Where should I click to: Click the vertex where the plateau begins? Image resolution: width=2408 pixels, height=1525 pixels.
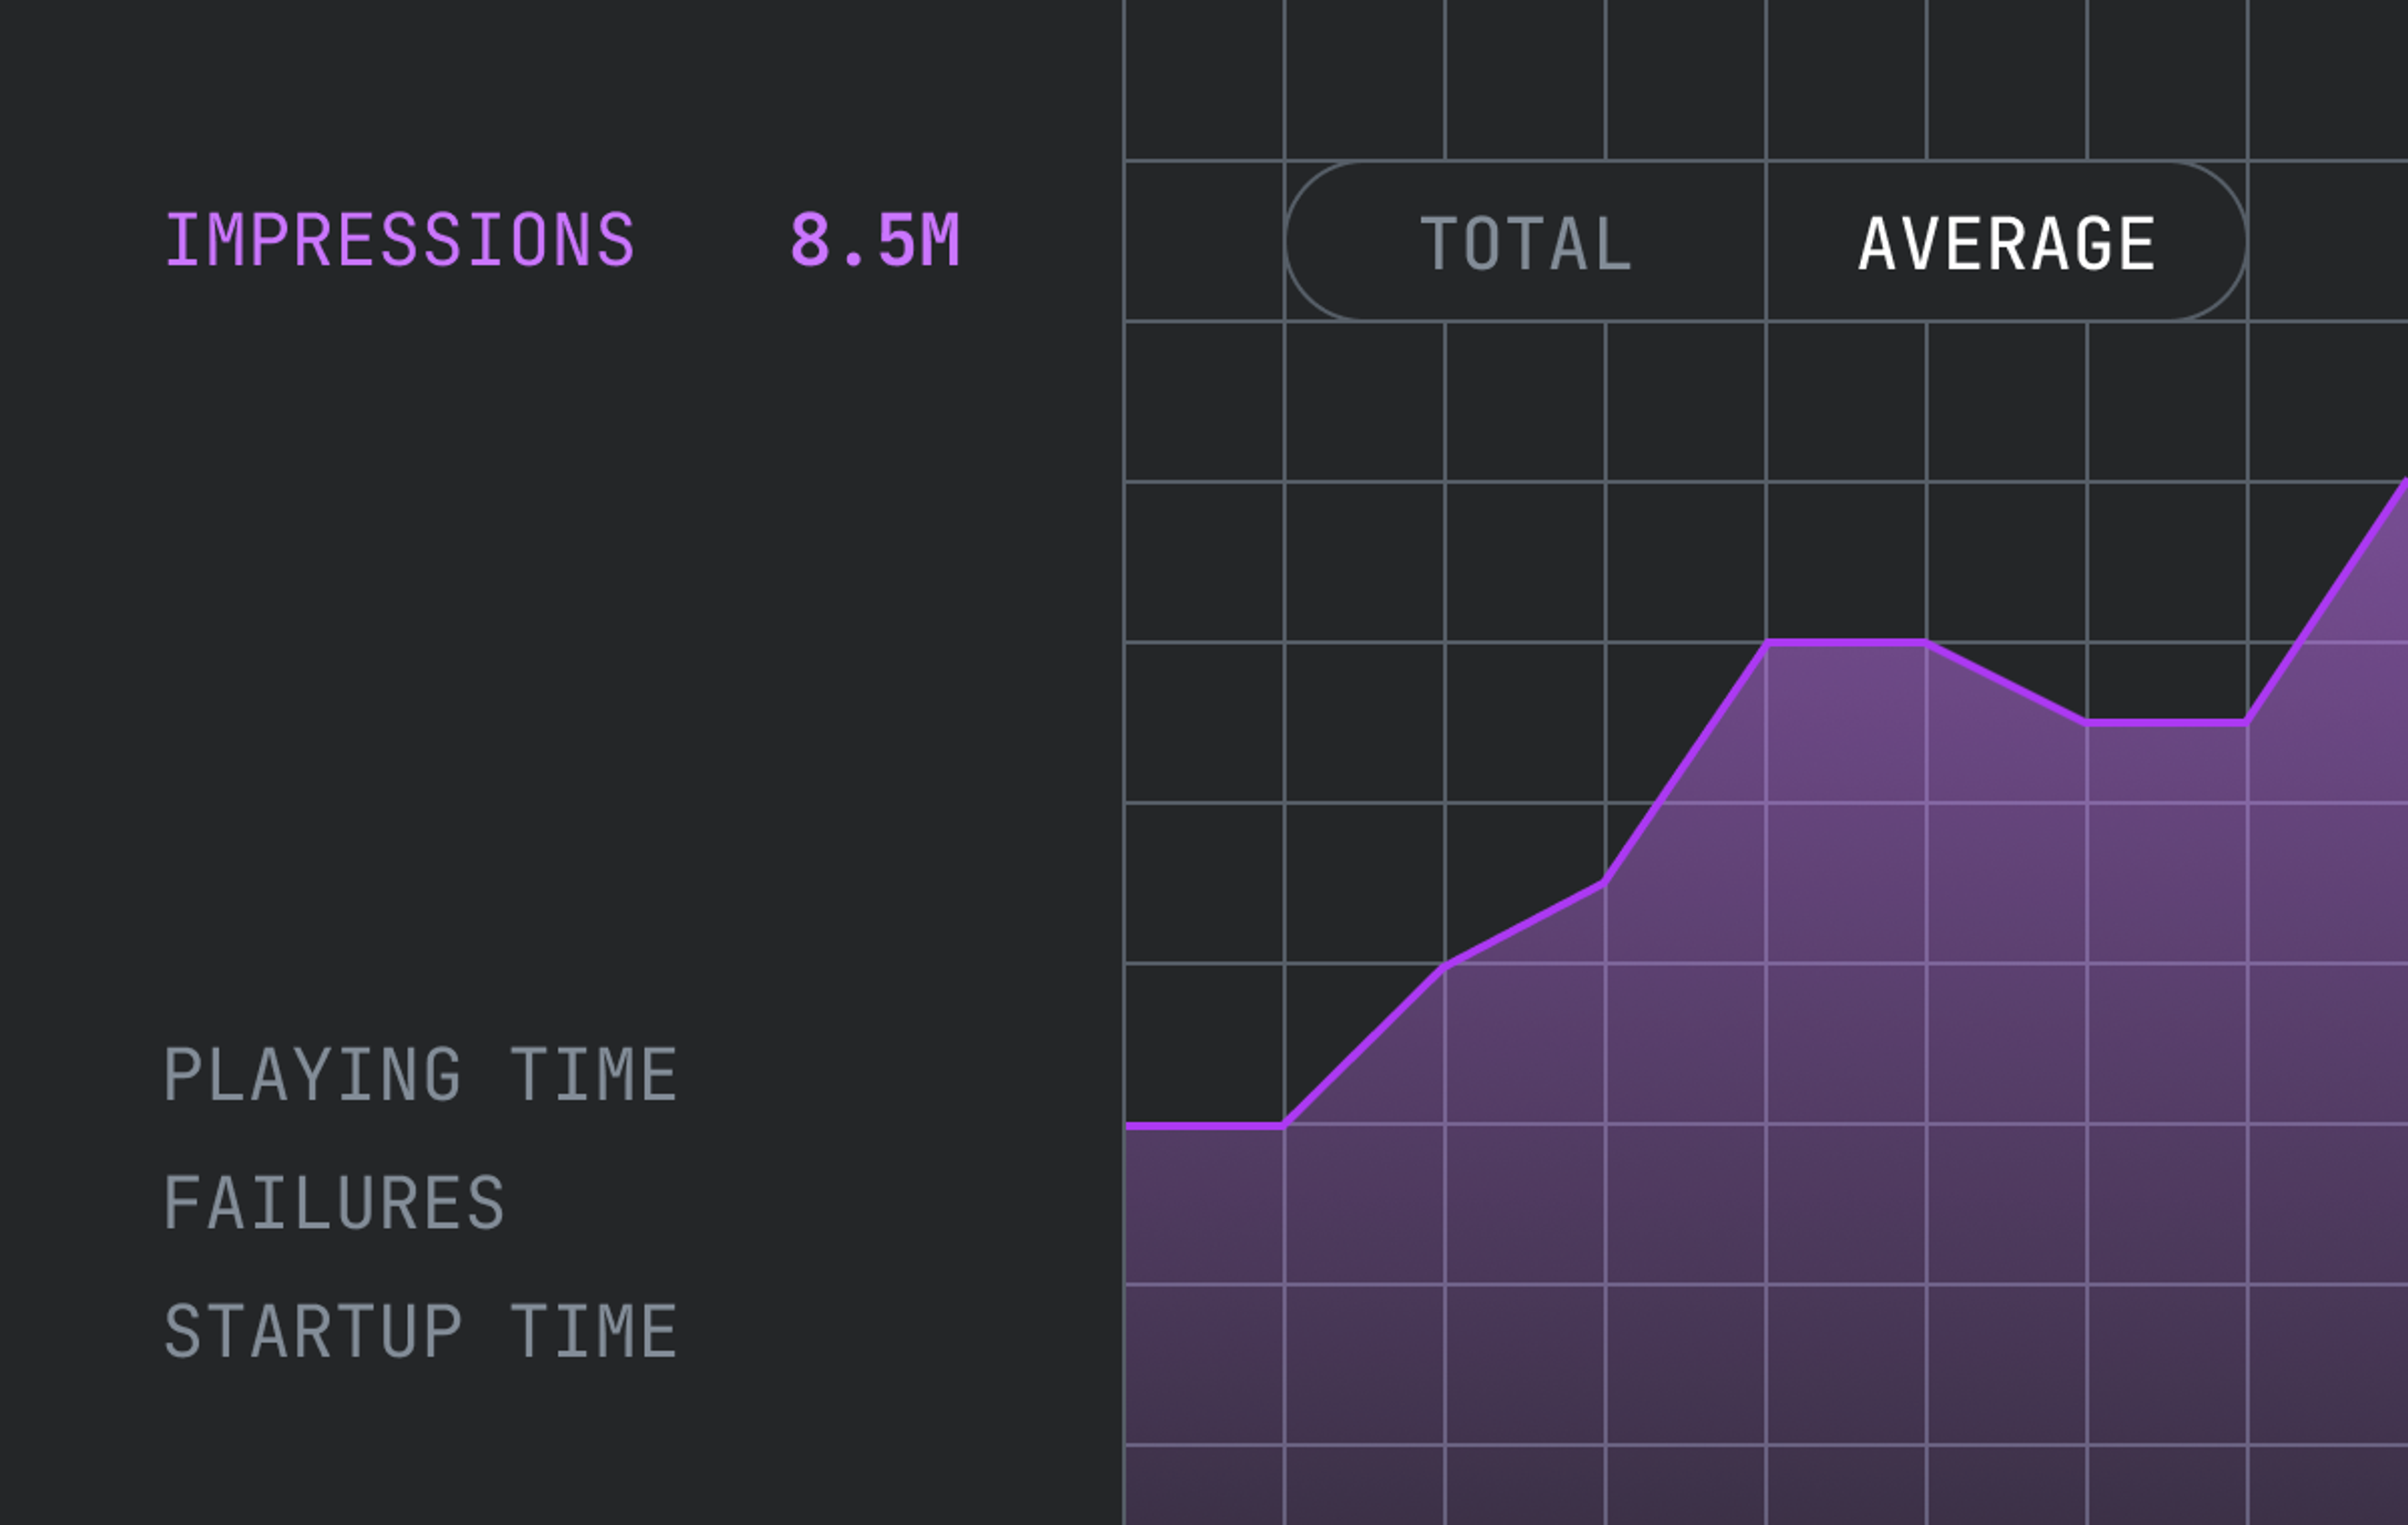pos(1767,643)
